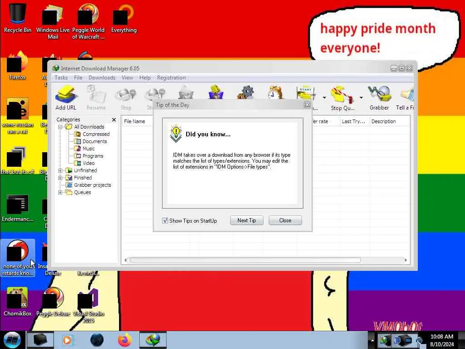Select the Recycle Bin desktop icon
This screenshot has width=465, height=349.
click(18, 18)
